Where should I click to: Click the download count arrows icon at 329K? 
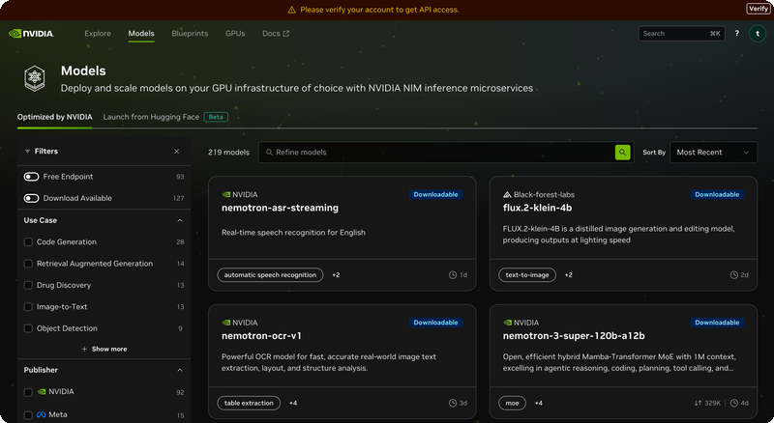point(698,403)
